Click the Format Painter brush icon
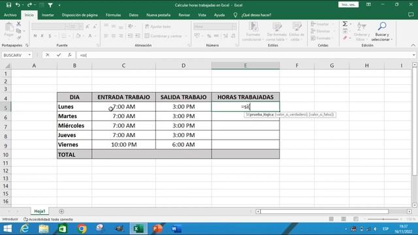 tap(19, 38)
